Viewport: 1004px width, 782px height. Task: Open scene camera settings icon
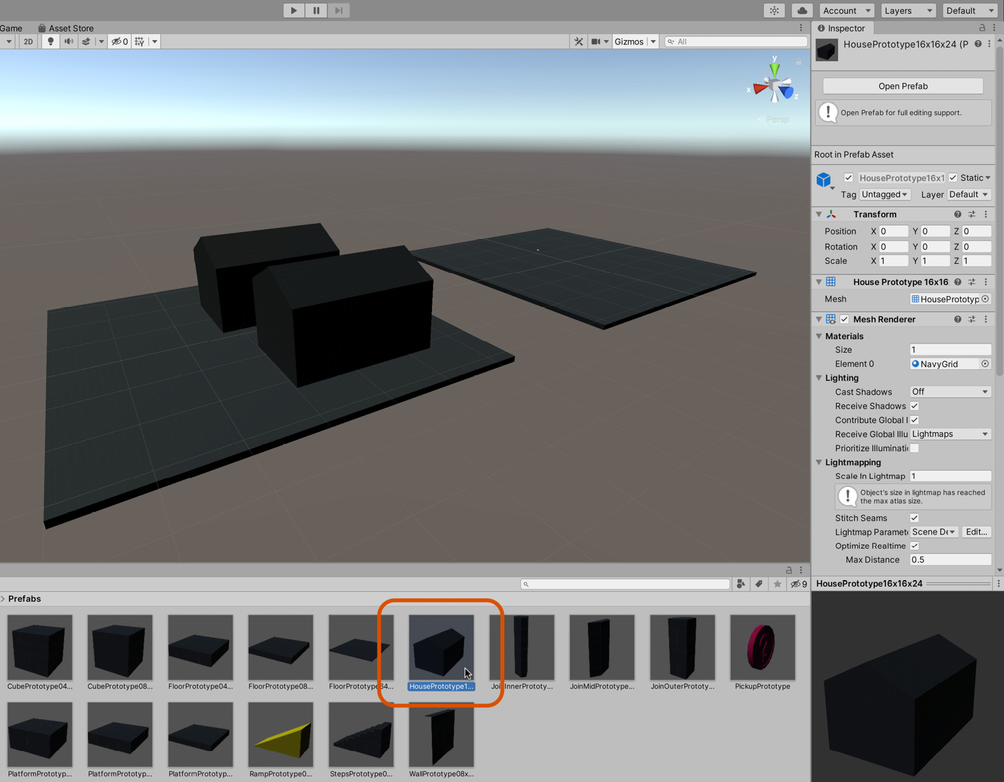(x=596, y=41)
